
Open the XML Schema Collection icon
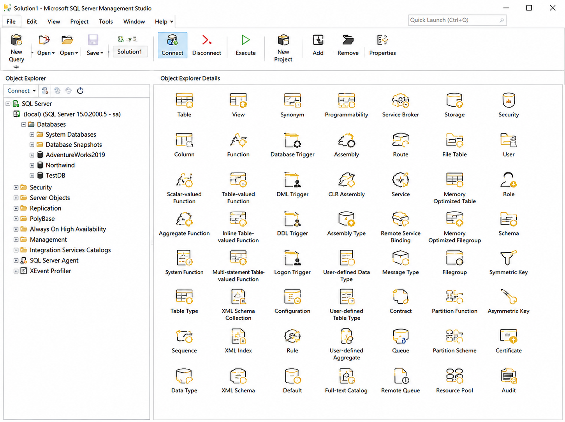238,297
